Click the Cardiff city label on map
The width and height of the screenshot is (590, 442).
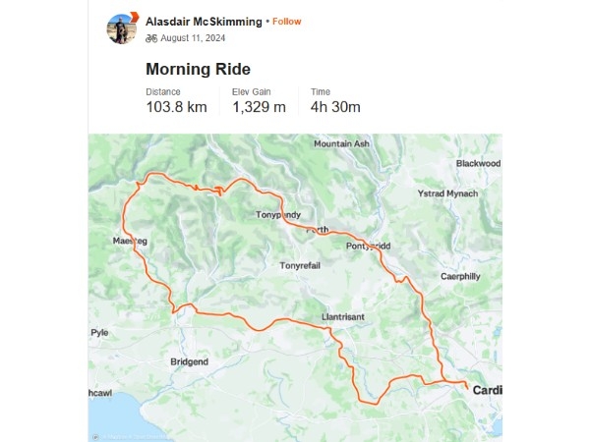click(x=488, y=391)
